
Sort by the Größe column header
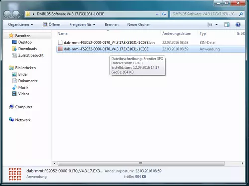coord(241,34)
